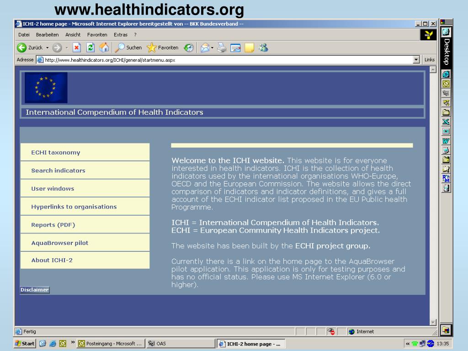Click the Show Desktop icon atop sidebar
Viewport: 468px width, 351px height.
click(x=446, y=32)
